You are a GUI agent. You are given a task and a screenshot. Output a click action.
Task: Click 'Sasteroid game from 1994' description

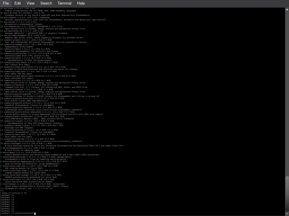[27, 56]
